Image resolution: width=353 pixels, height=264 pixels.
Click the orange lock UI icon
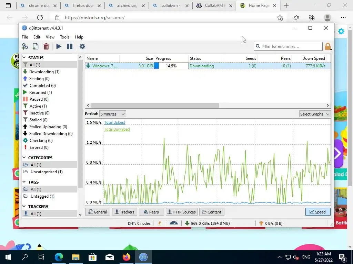tap(328, 46)
